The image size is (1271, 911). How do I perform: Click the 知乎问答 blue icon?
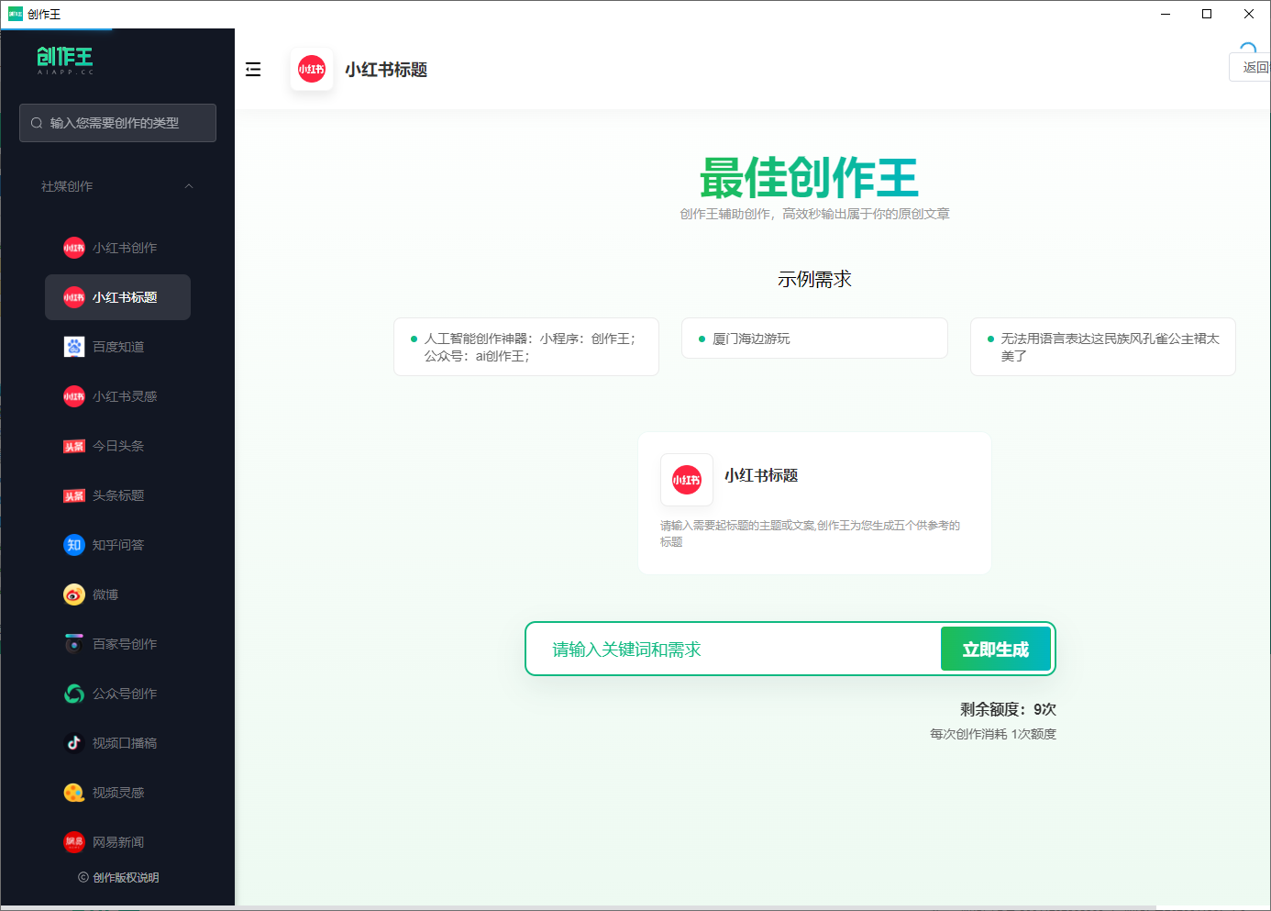tap(74, 545)
